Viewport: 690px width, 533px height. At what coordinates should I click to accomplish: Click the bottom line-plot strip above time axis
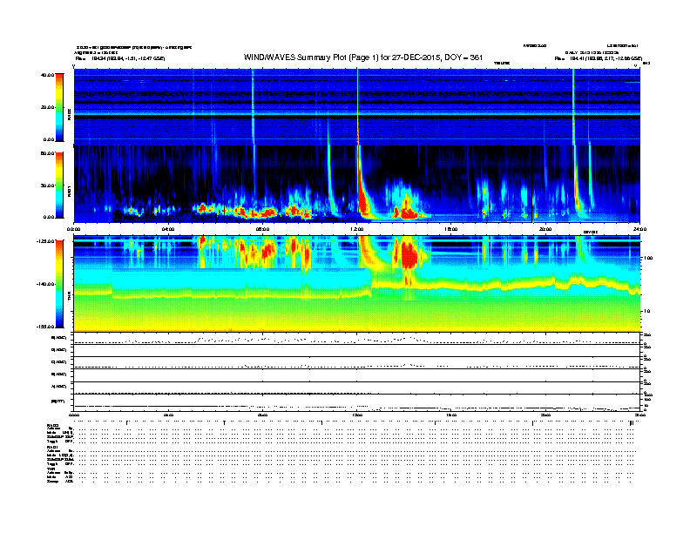click(357, 402)
